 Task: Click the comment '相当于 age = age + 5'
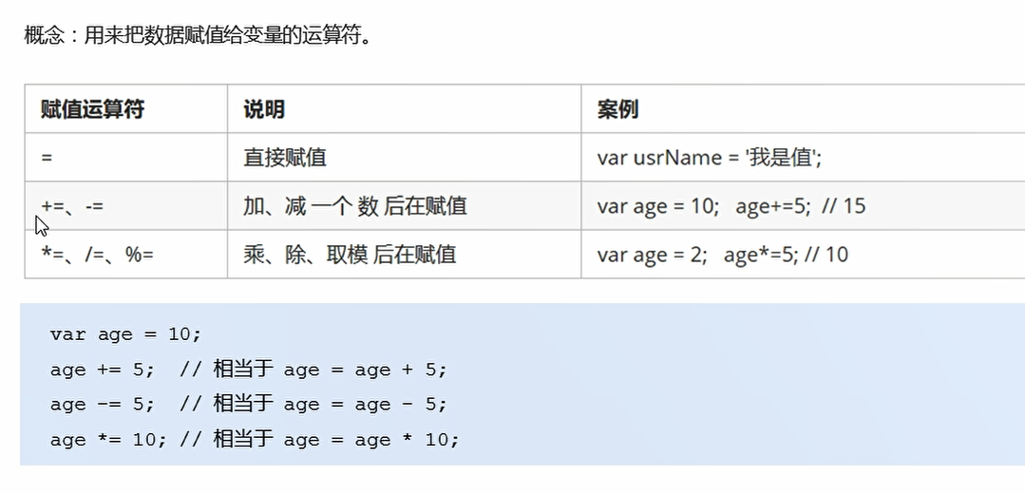(x=329, y=370)
